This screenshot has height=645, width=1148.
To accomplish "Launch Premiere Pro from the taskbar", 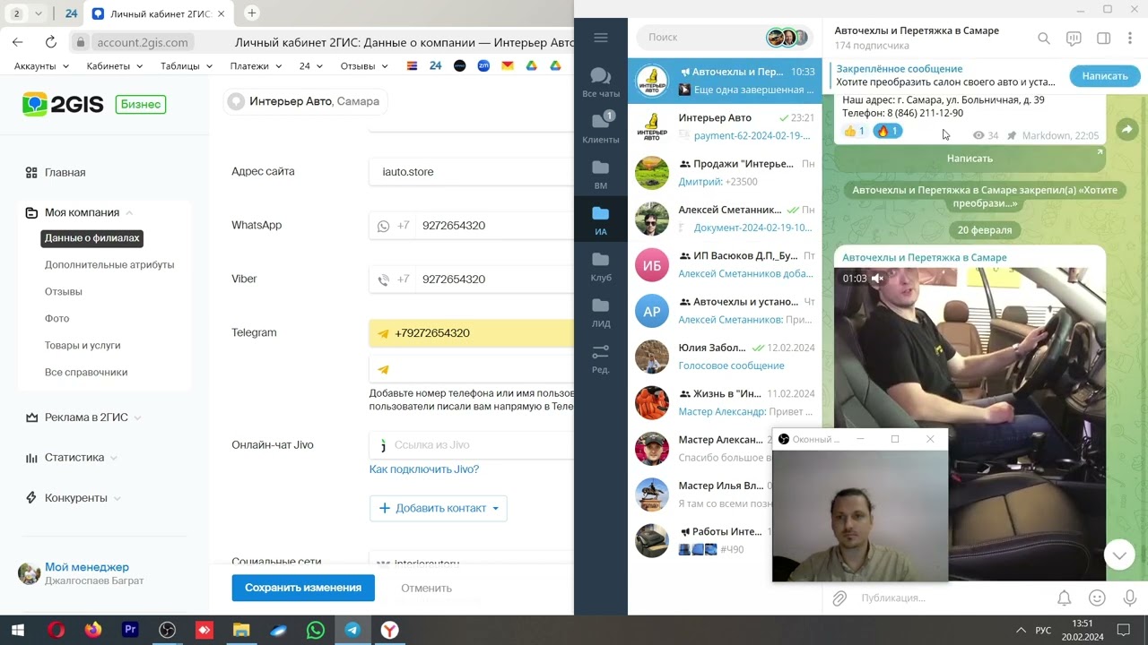I will pyautogui.click(x=130, y=630).
